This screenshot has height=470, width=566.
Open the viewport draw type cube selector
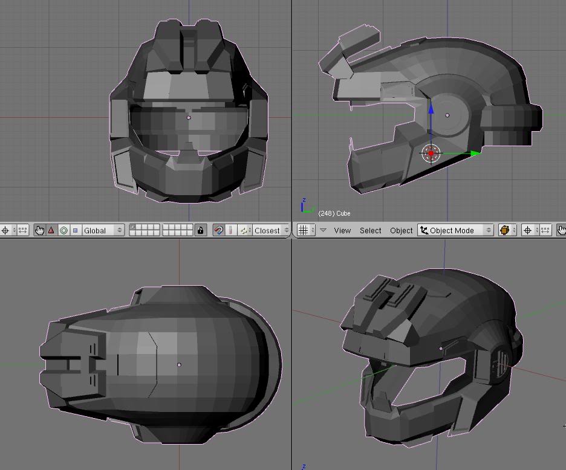(x=507, y=230)
